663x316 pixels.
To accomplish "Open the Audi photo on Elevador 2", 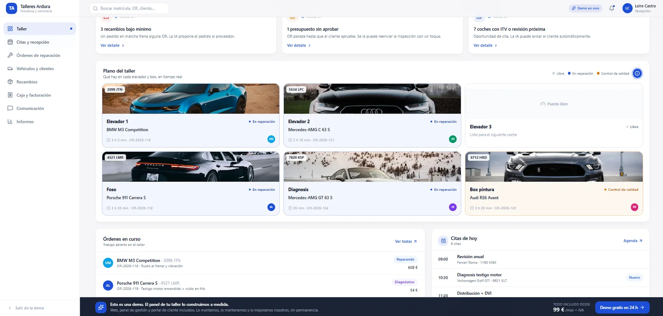I will (x=372, y=99).
